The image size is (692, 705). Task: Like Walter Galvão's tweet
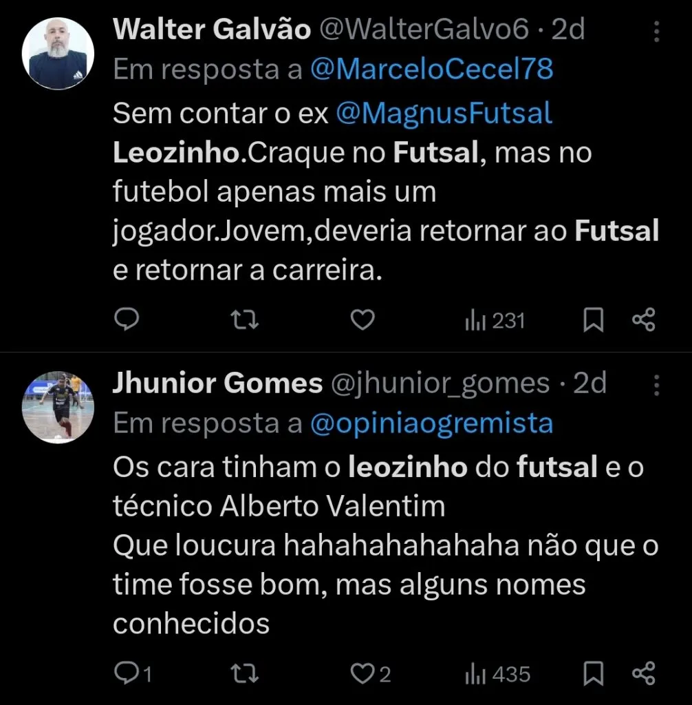(363, 319)
